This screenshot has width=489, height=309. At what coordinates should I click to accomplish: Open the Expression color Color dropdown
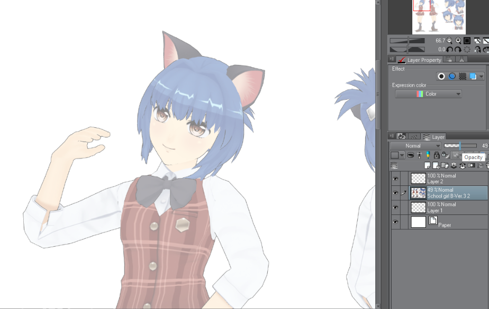pos(428,94)
